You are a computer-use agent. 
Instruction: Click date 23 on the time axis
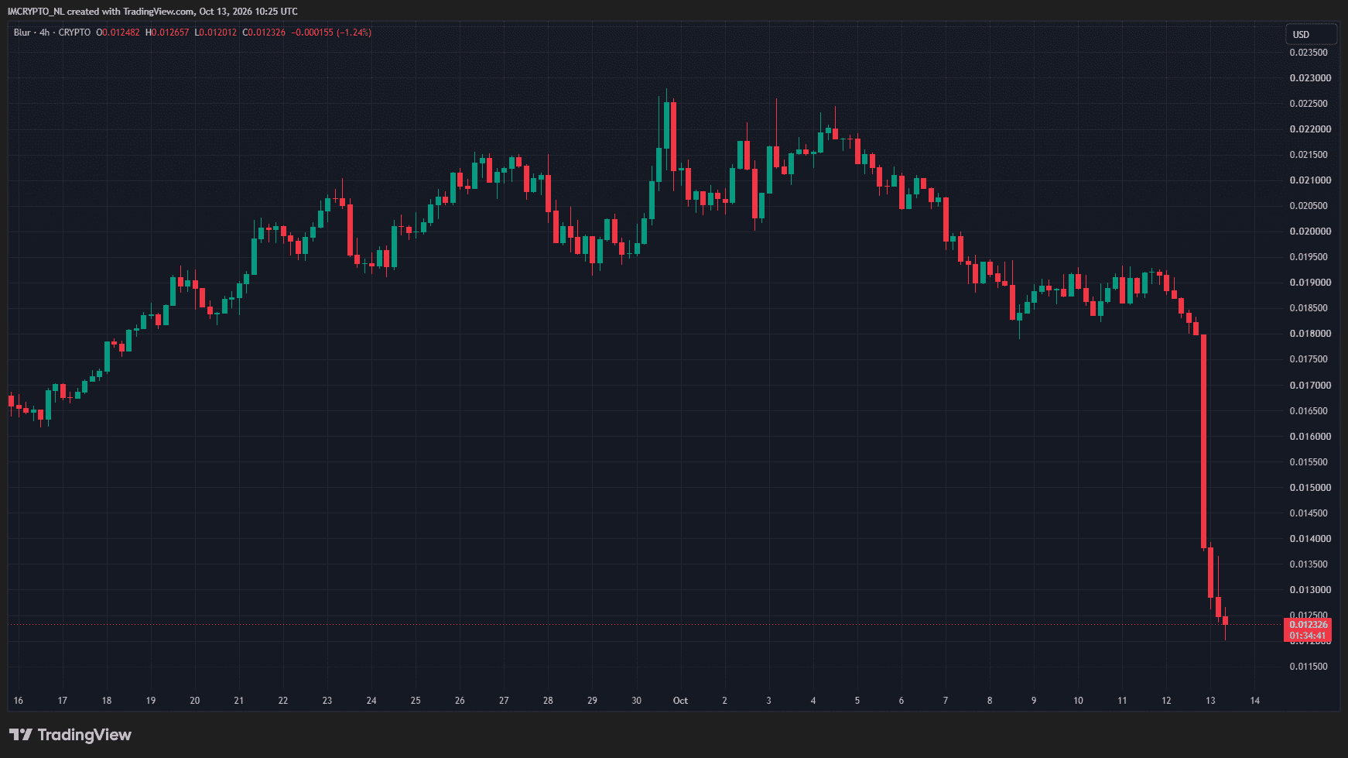click(x=327, y=701)
